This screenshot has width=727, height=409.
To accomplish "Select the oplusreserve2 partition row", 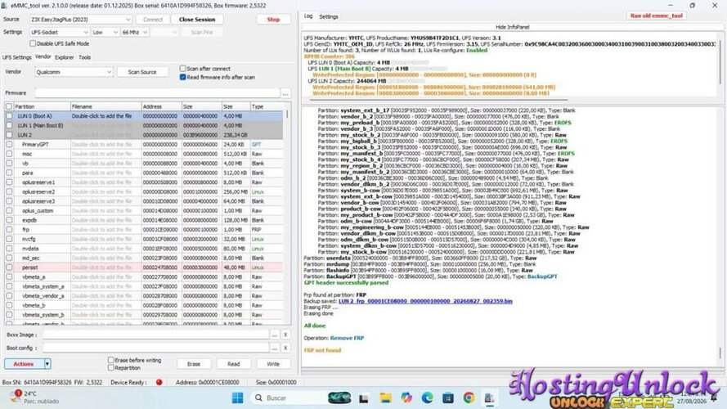I will 144,191.
